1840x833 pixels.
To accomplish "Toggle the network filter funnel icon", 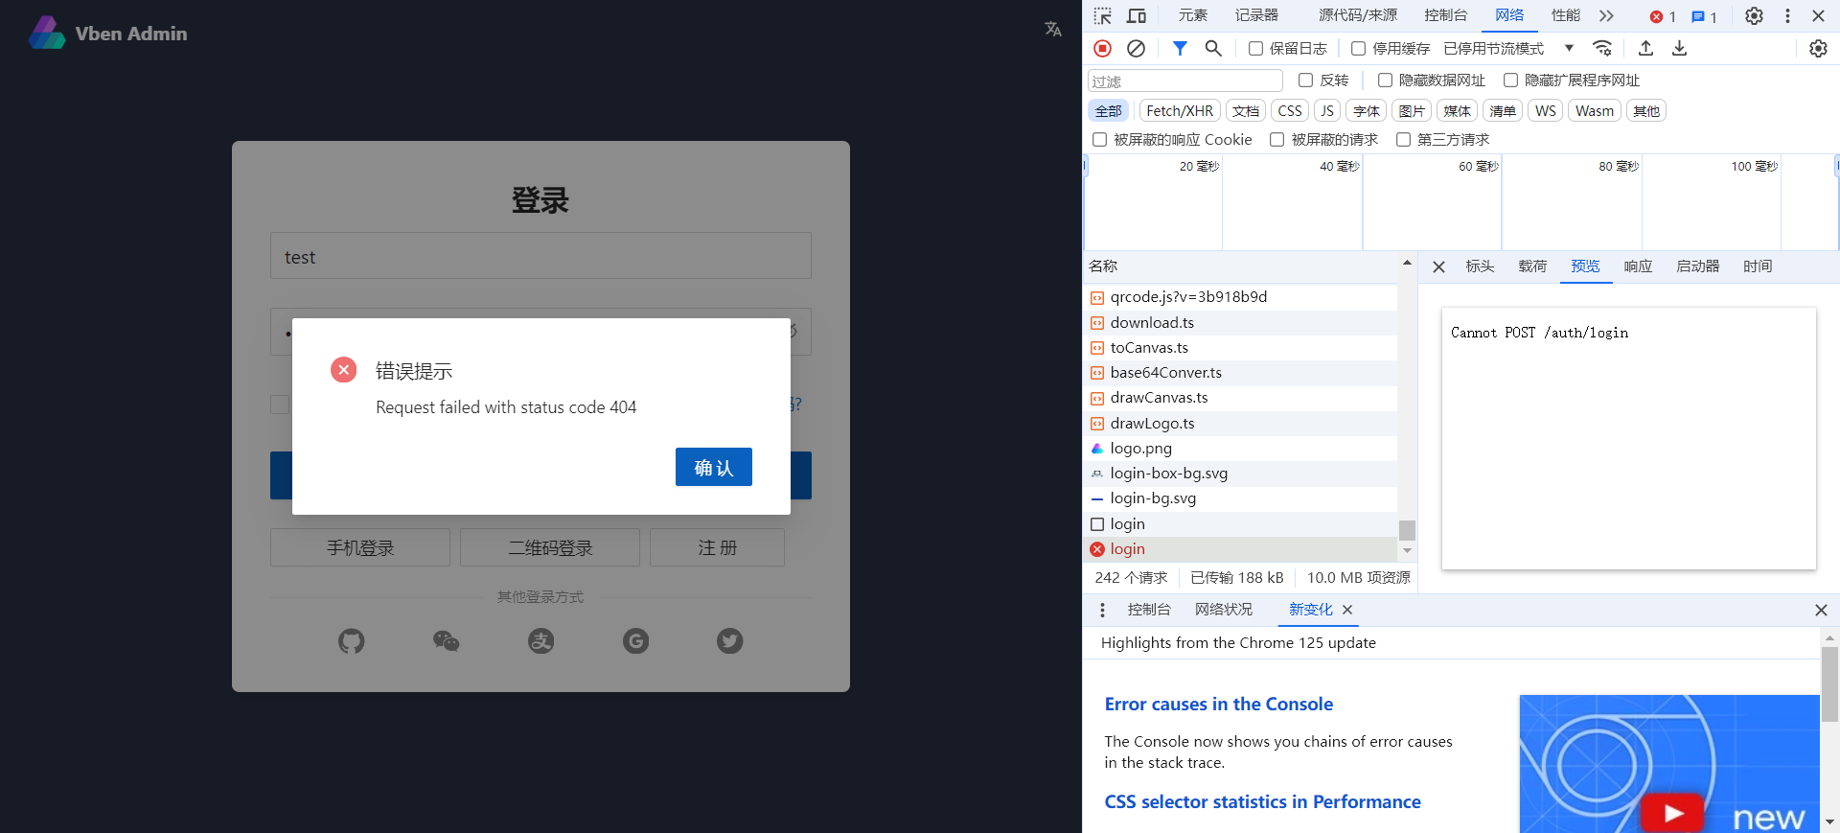I will (1180, 48).
